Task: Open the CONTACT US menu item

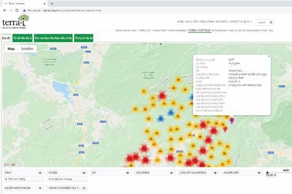Action: (x=236, y=22)
